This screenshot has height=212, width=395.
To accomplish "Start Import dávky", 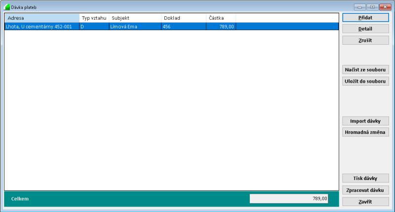I will (x=365, y=121).
